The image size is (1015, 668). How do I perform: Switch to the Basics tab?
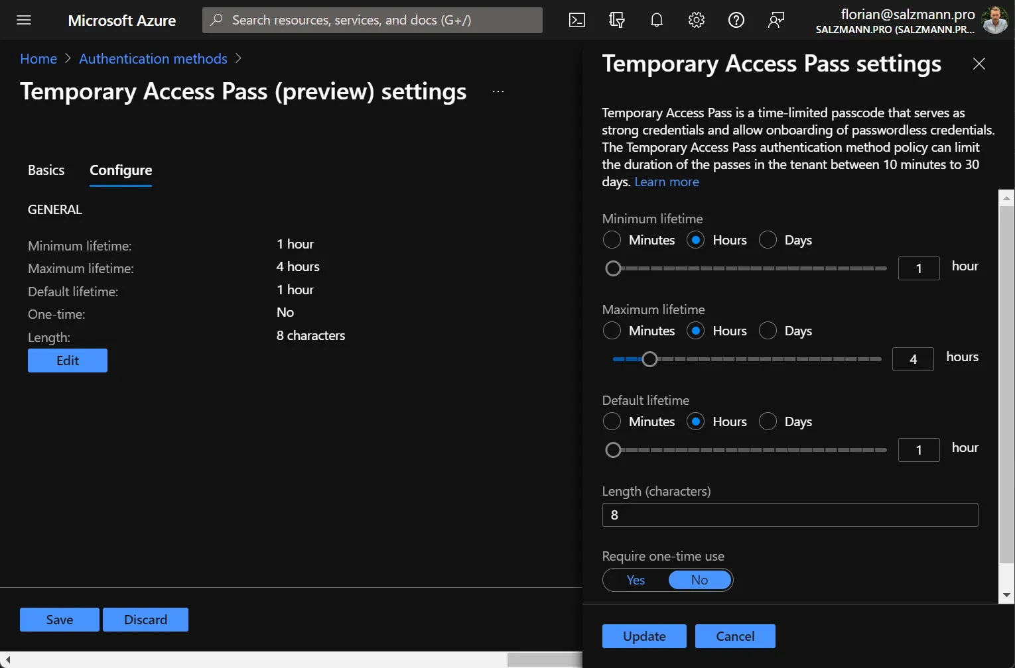[x=46, y=170]
